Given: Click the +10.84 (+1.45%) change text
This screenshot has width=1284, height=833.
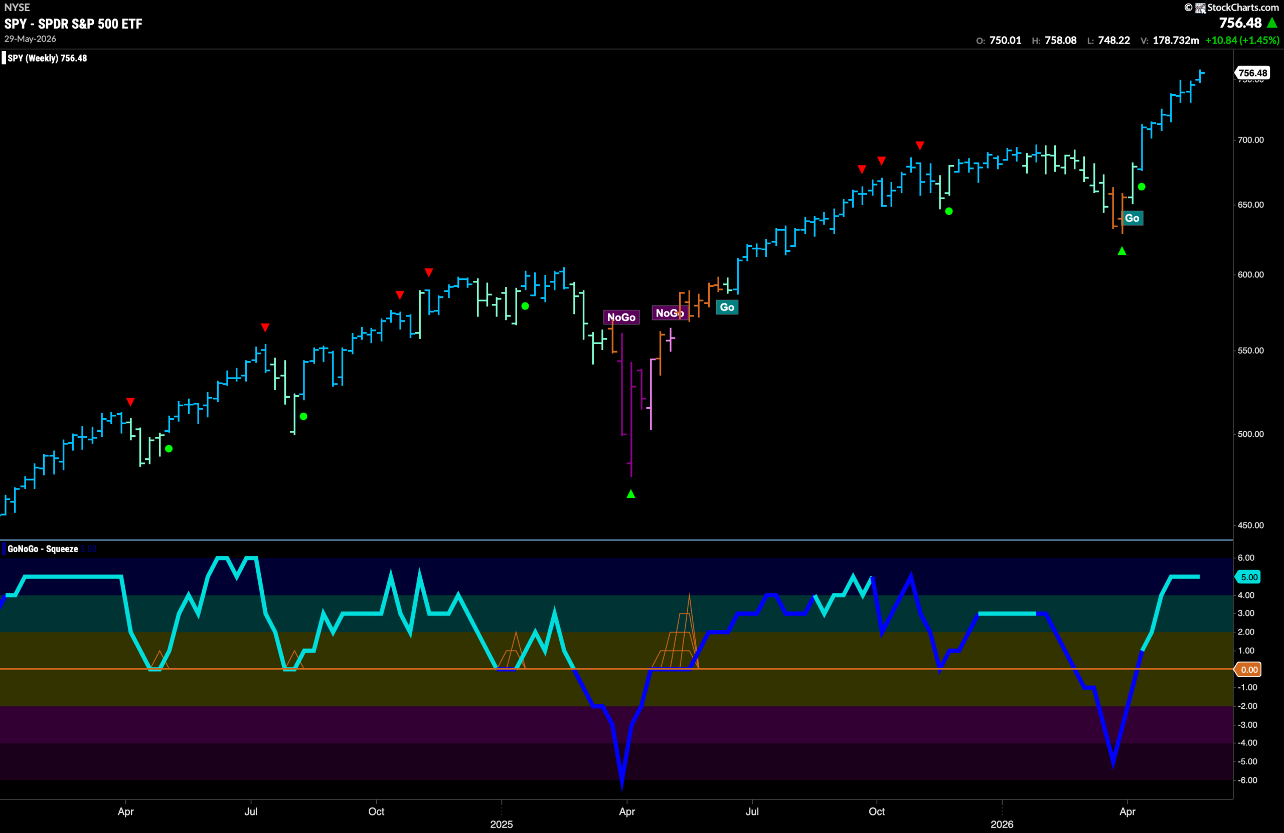Looking at the screenshot, I should [1242, 41].
